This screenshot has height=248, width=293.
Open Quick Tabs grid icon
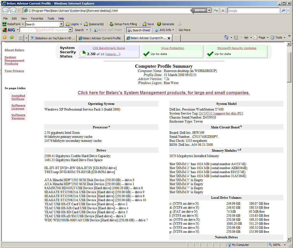pos(21,38)
